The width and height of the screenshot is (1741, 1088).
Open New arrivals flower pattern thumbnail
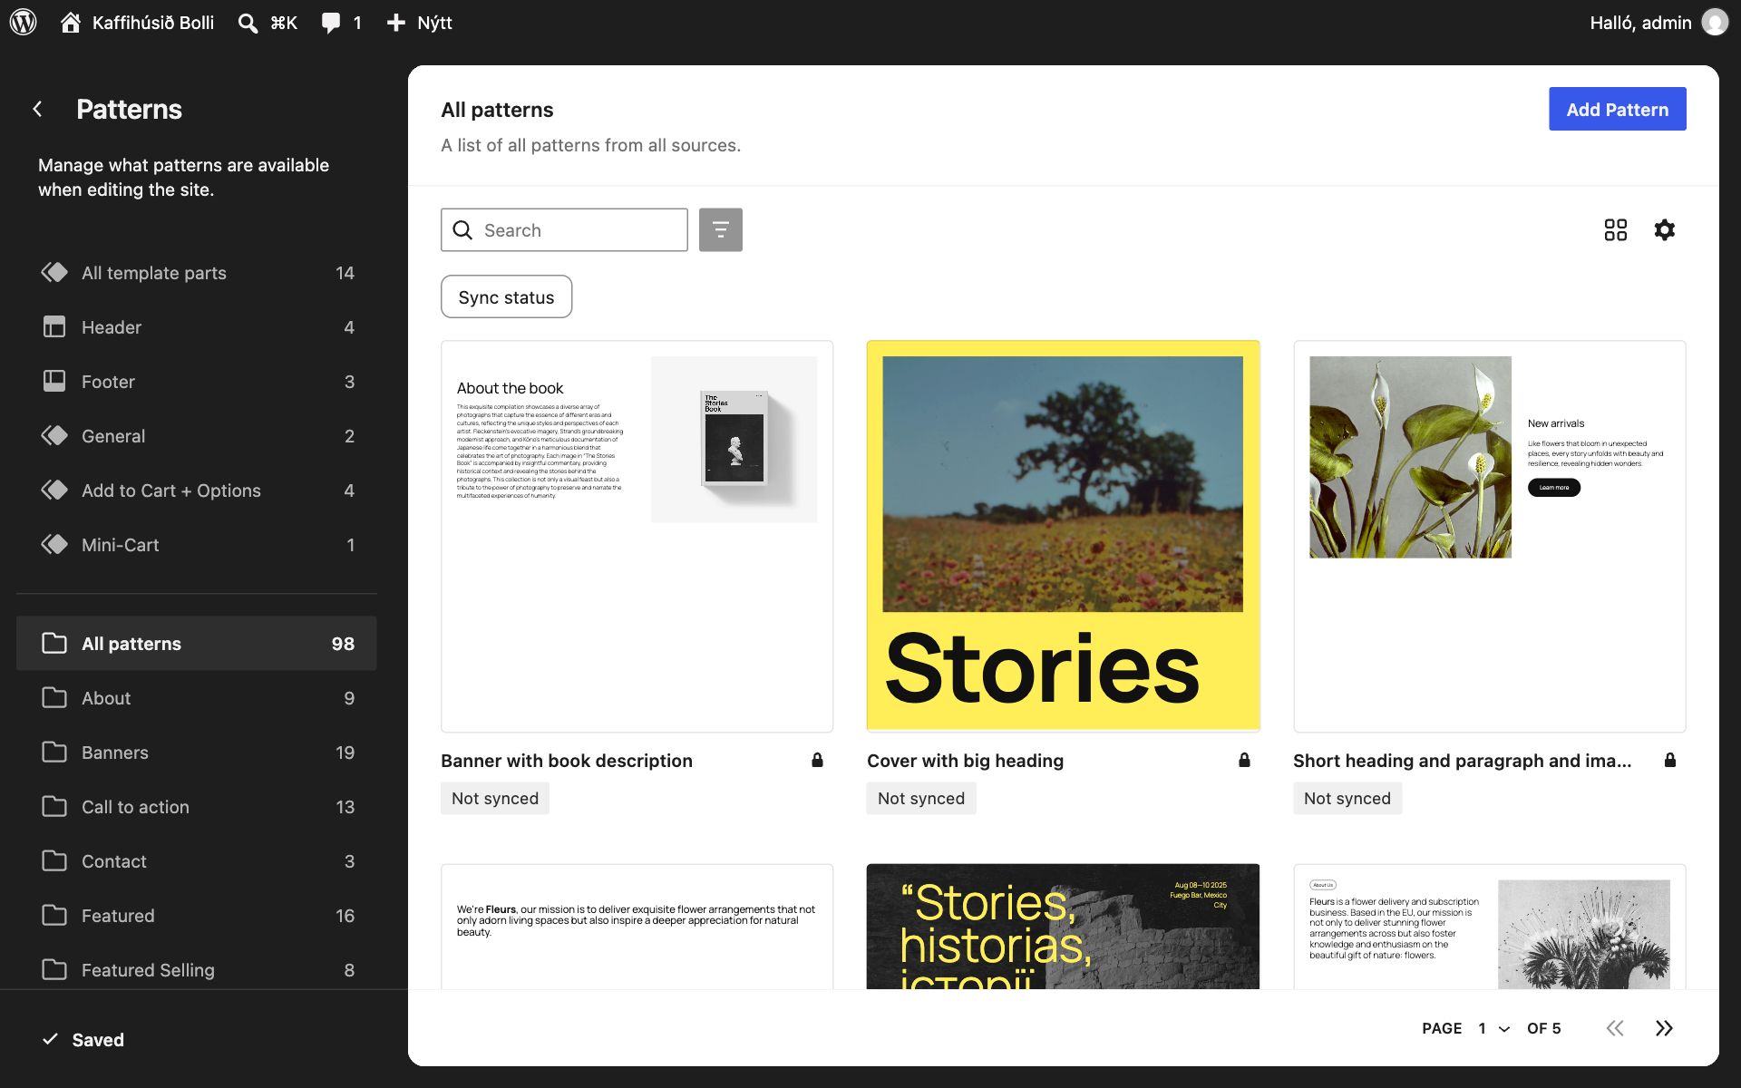[x=1489, y=536]
